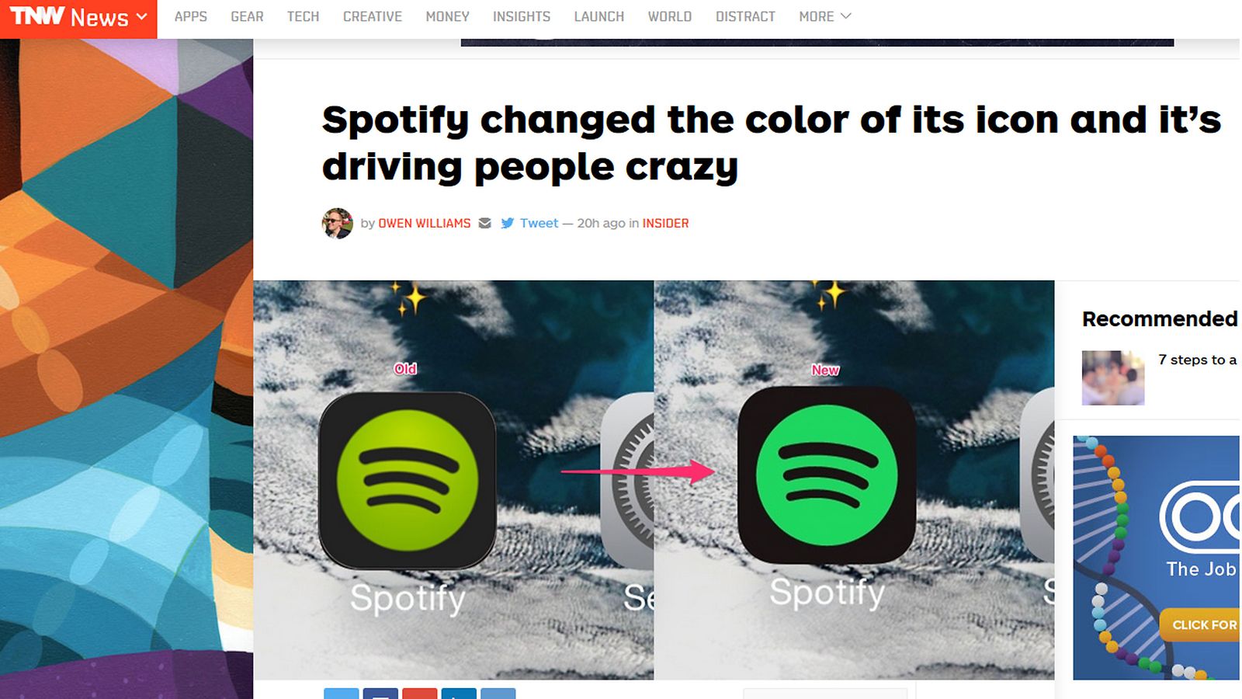Screen dimensions: 1242x699
Task: Click the email envelope icon beside author
Action: point(485,223)
